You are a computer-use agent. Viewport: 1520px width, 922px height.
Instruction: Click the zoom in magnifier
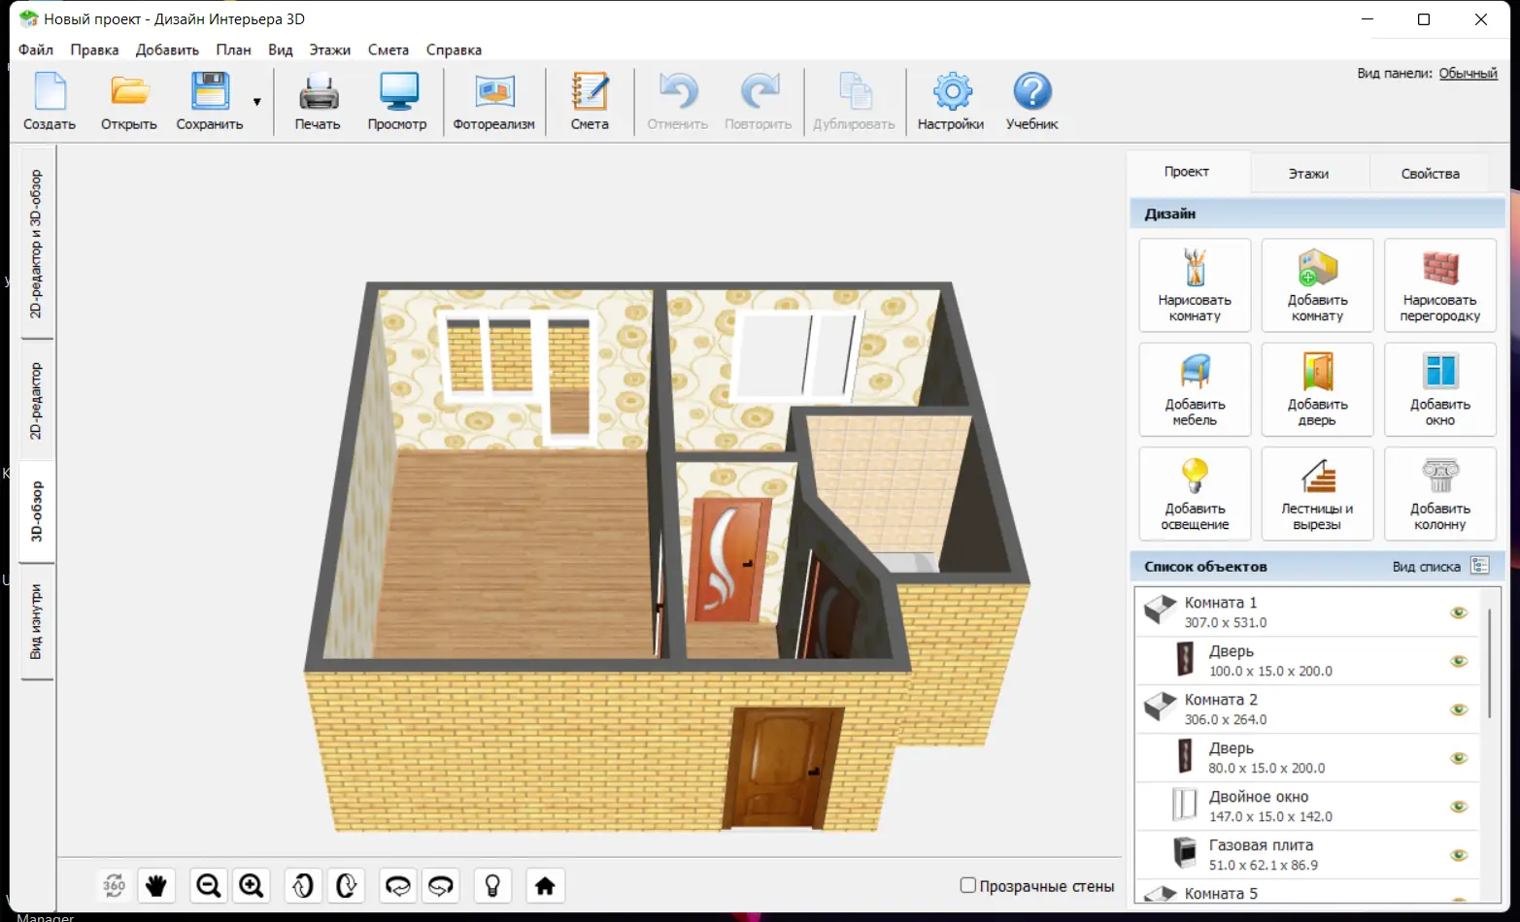click(252, 885)
